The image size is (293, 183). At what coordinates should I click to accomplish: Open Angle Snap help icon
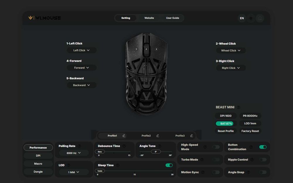248,172
